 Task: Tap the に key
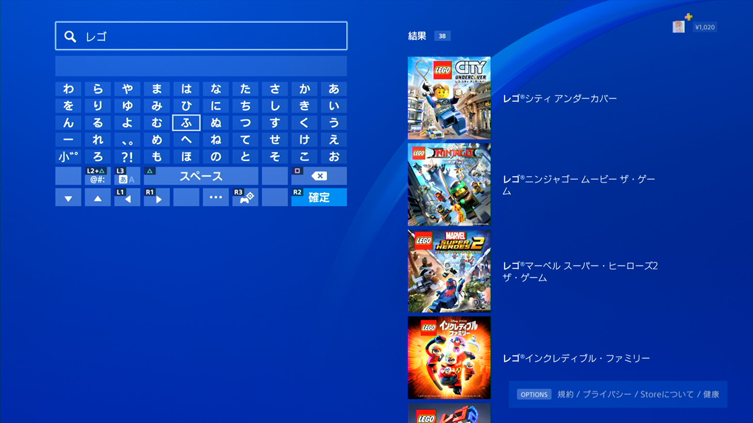pyautogui.click(x=216, y=106)
